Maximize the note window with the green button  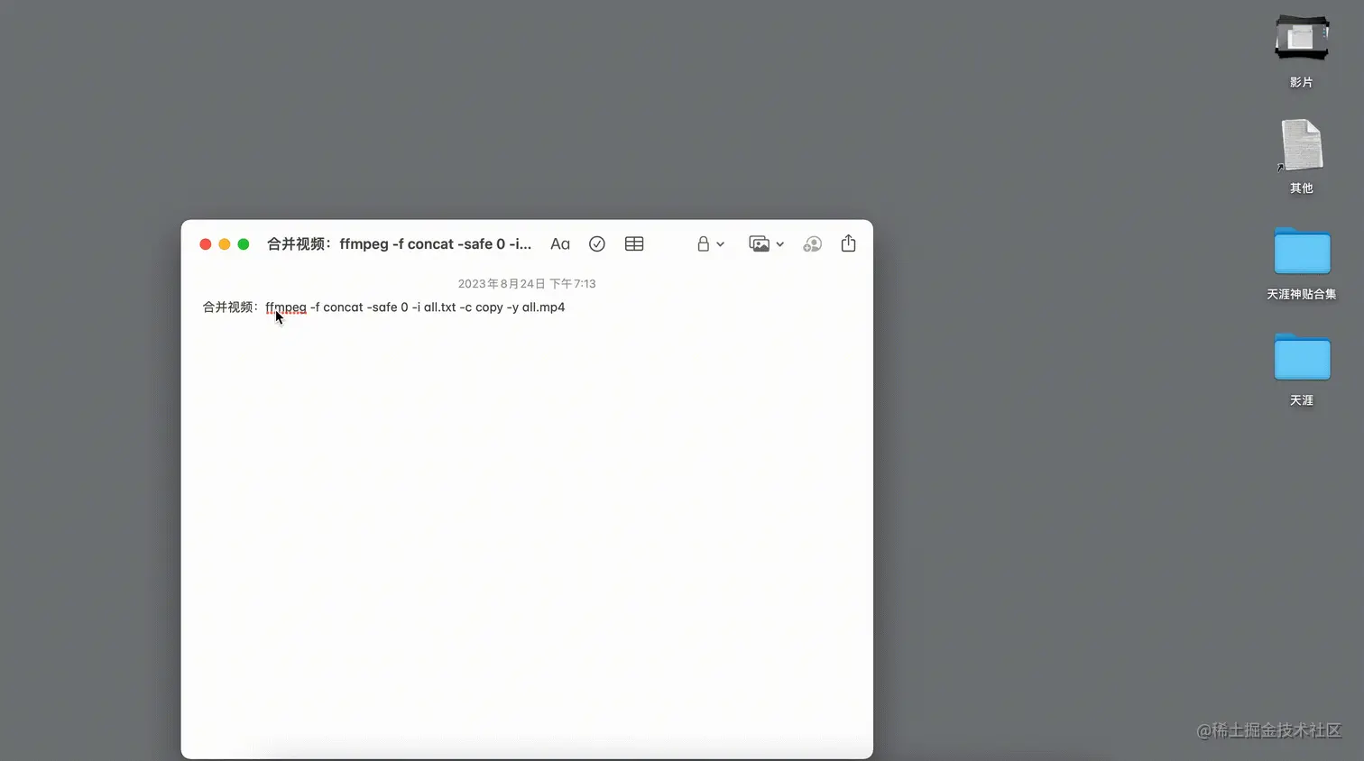[244, 244]
